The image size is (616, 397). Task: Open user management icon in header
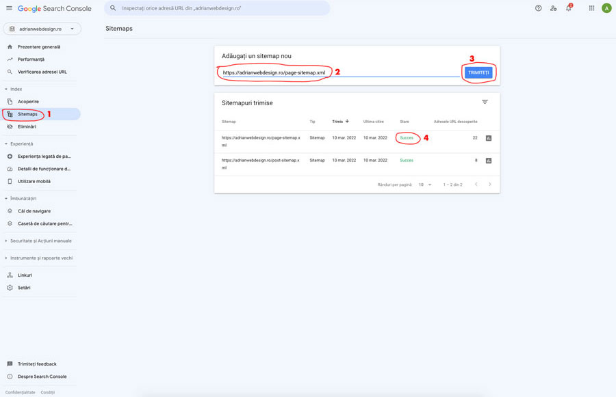pos(553,8)
